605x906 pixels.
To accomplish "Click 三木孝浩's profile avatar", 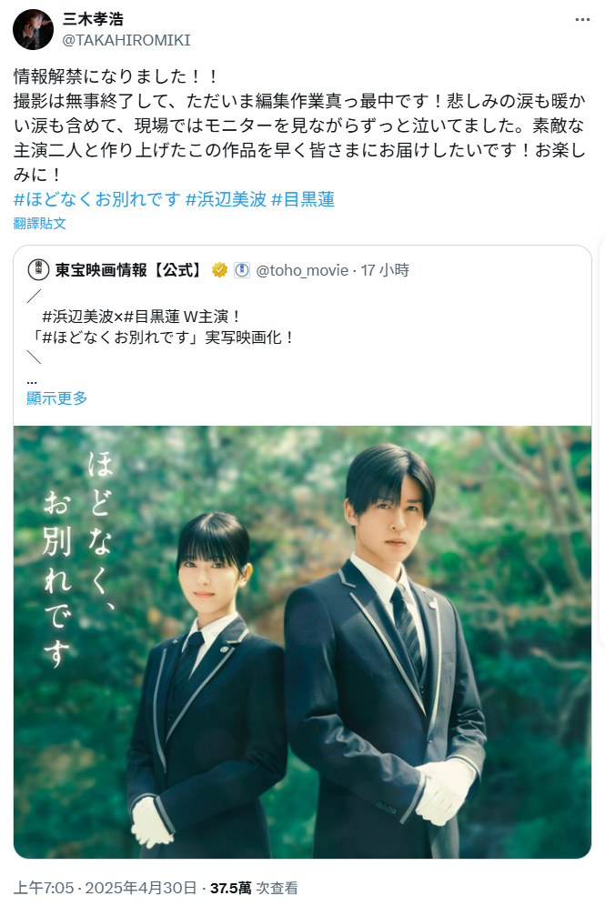I will click(x=33, y=29).
